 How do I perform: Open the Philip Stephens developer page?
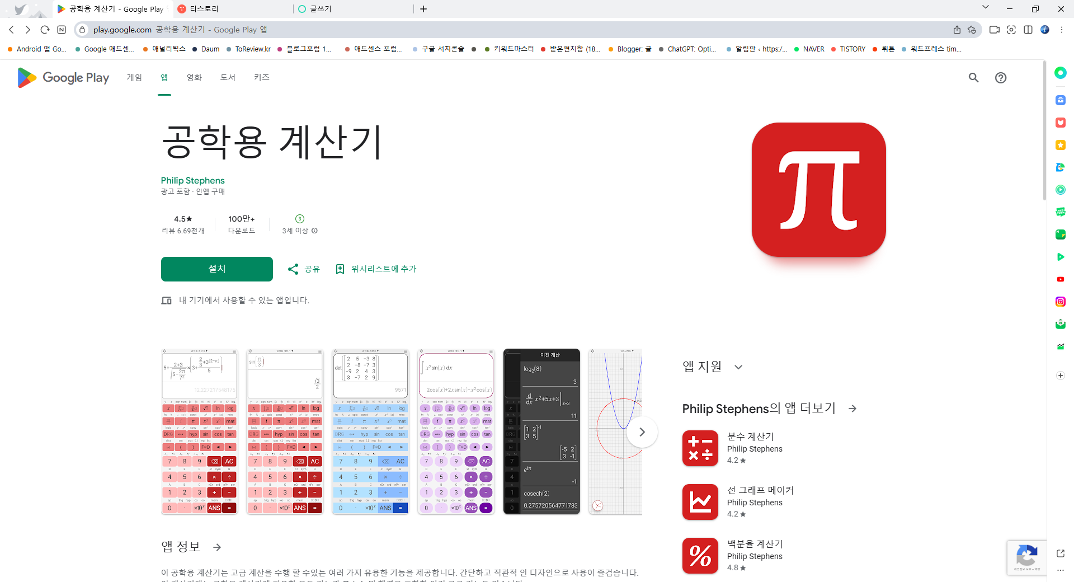(x=192, y=180)
